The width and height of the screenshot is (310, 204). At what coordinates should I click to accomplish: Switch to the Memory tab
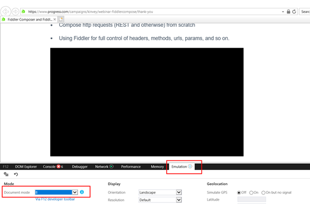pyautogui.click(x=157, y=167)
